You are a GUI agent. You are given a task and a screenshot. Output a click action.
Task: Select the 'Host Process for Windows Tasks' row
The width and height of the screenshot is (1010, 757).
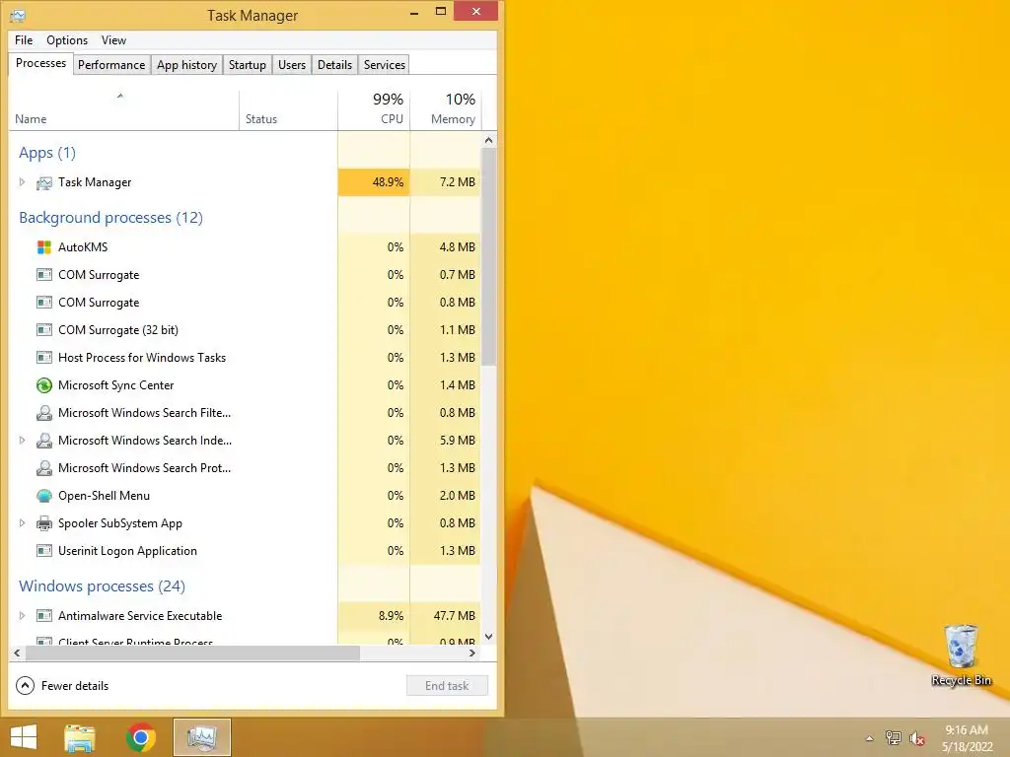point(245,357)
